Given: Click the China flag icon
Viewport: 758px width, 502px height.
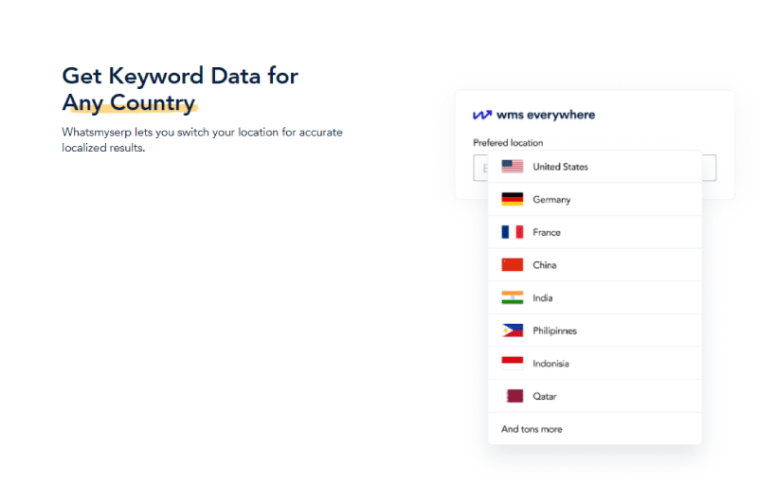Looking at the screenshot, I should click(x=512, y=265).
